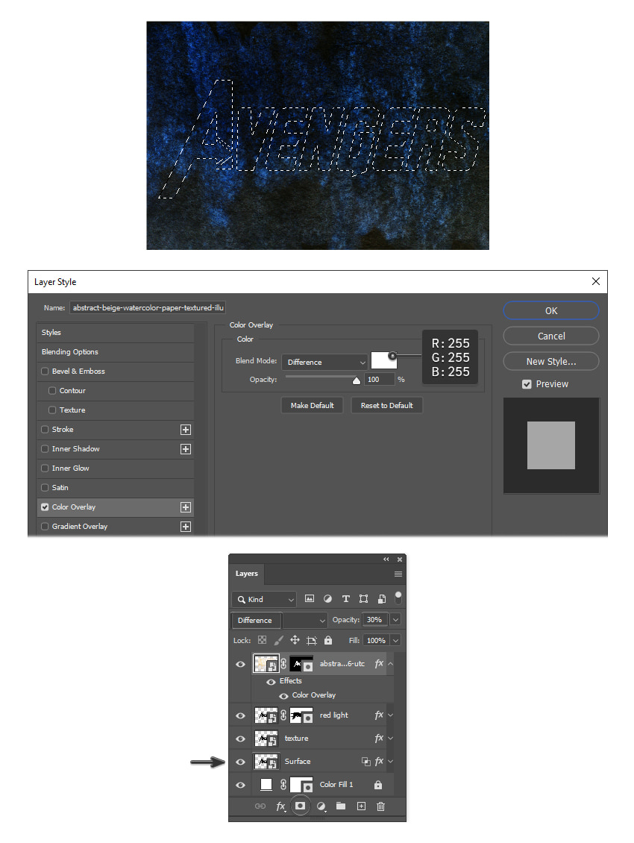Viewport: 634px width, 843px height.
Task: Add another Color Overlay with plus icon
Action: click(x=186, y=507)
